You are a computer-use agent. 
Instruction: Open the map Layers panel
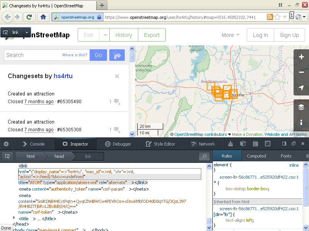click(301, 107)
